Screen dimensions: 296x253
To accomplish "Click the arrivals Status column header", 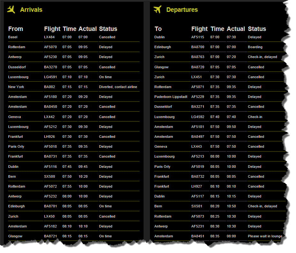I will point(108,29).
